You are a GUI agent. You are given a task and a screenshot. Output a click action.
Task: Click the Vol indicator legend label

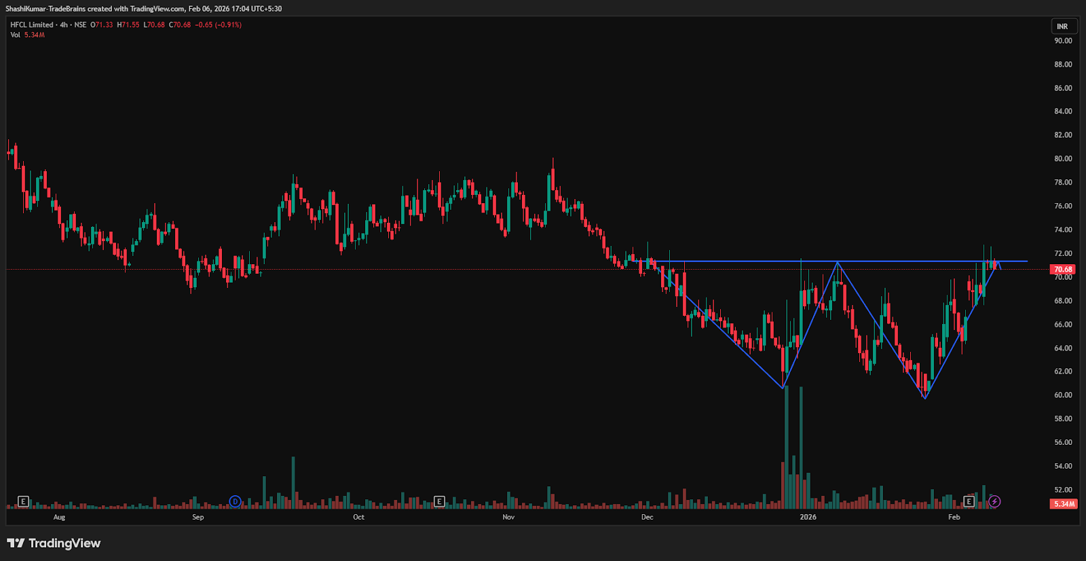15,35
